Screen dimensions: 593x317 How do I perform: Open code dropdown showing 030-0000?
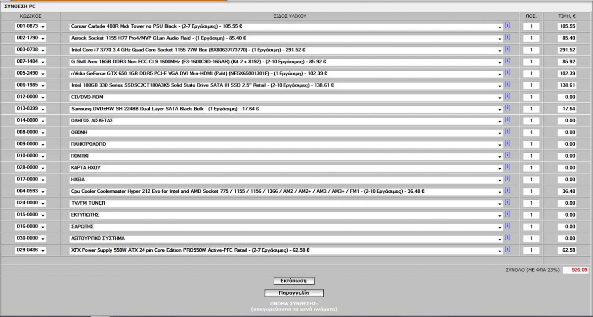coord(30,238)
